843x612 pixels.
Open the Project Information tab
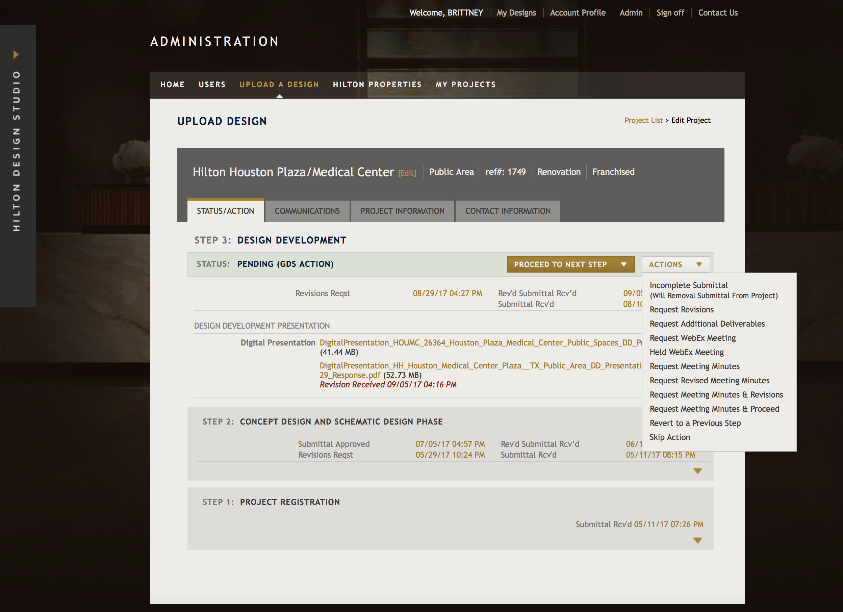[403, 211]
